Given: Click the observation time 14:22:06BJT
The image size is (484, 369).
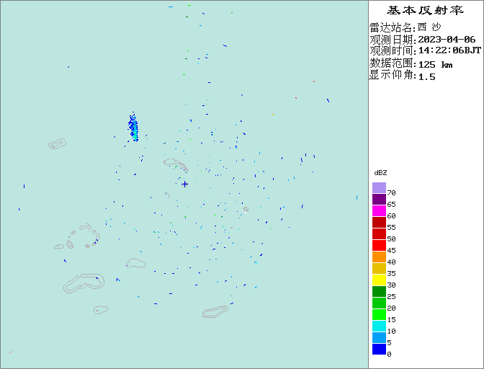Looking at the screenshot, I should (449, 50).
